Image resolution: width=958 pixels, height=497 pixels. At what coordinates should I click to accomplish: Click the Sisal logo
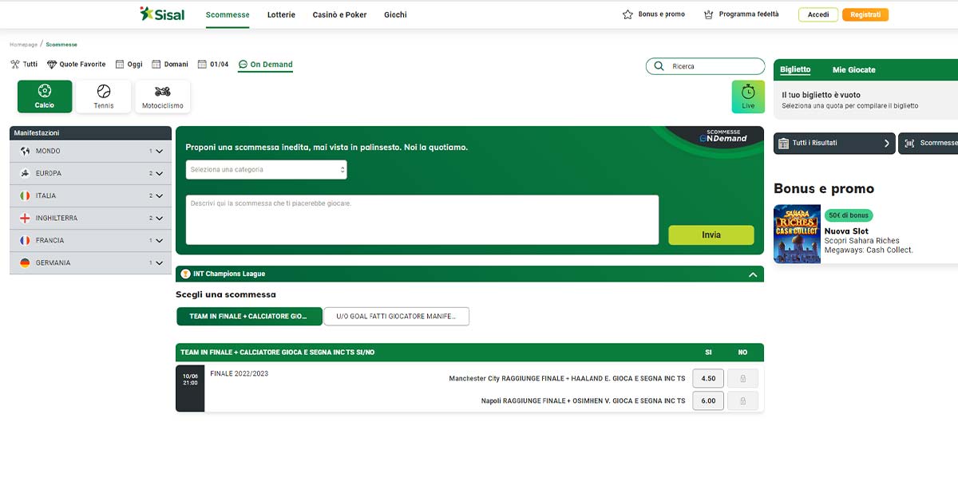tap(162, 14)
